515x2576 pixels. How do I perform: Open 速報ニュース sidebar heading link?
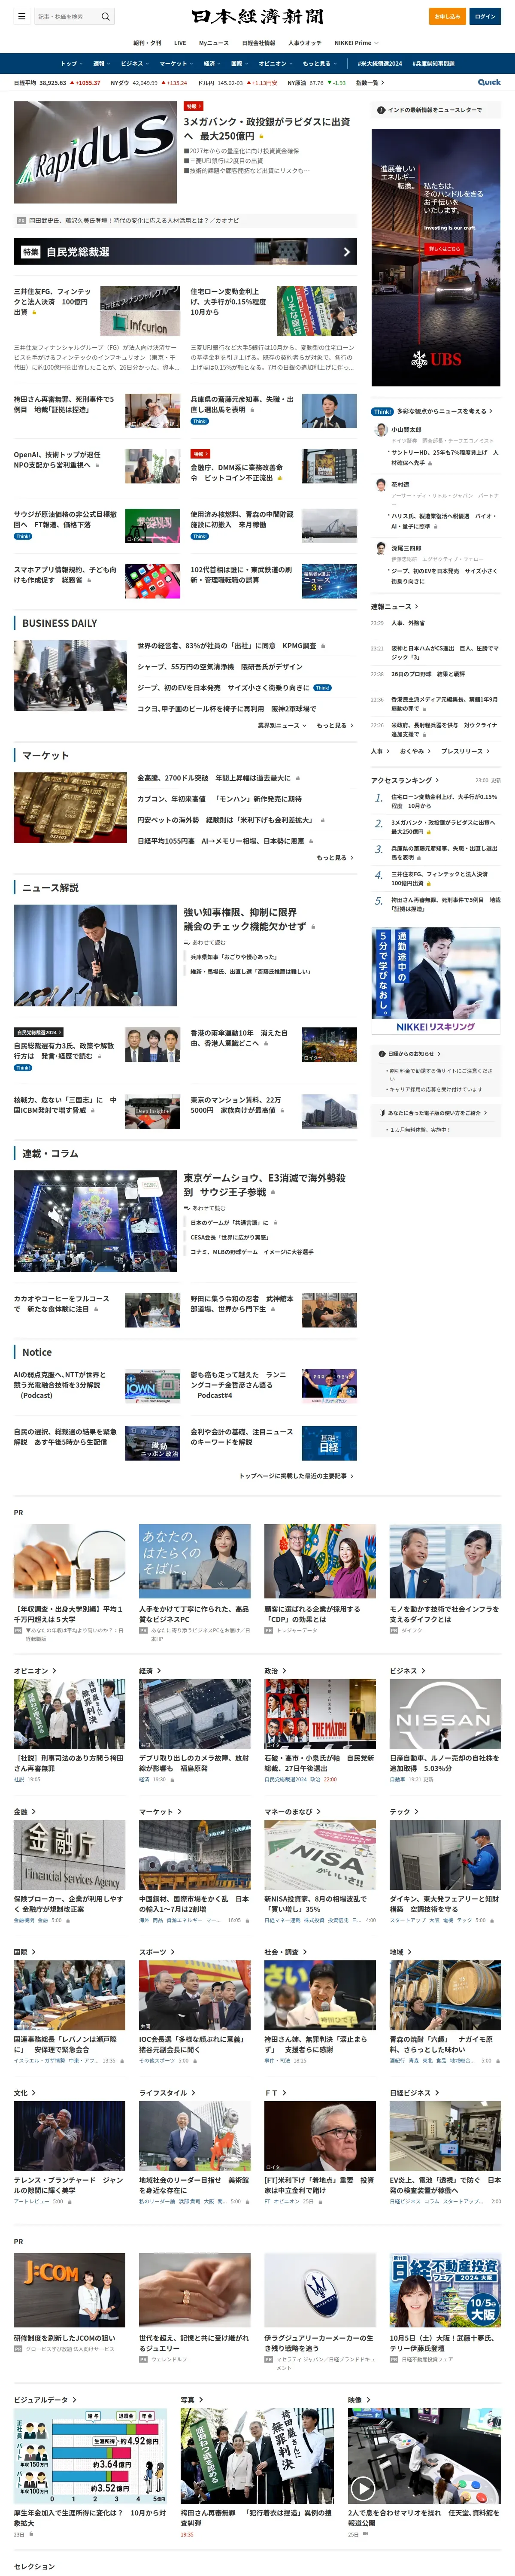pos(395,606)
